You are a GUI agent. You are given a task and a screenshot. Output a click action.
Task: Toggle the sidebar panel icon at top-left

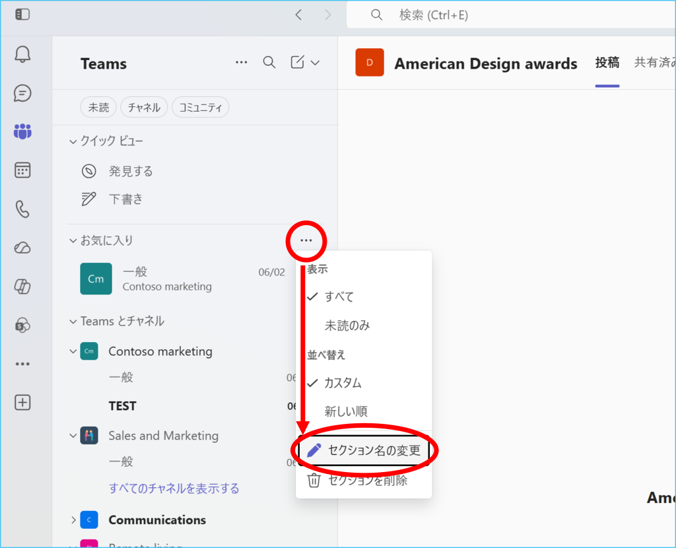22,15
